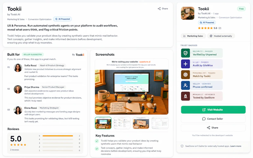Click the 2 reviews text
Image resolution: width=253 pixels, height=158 pixels.
pos(15,150)
